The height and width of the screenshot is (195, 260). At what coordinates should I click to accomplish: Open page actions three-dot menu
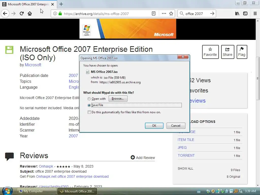click(164, 14)
